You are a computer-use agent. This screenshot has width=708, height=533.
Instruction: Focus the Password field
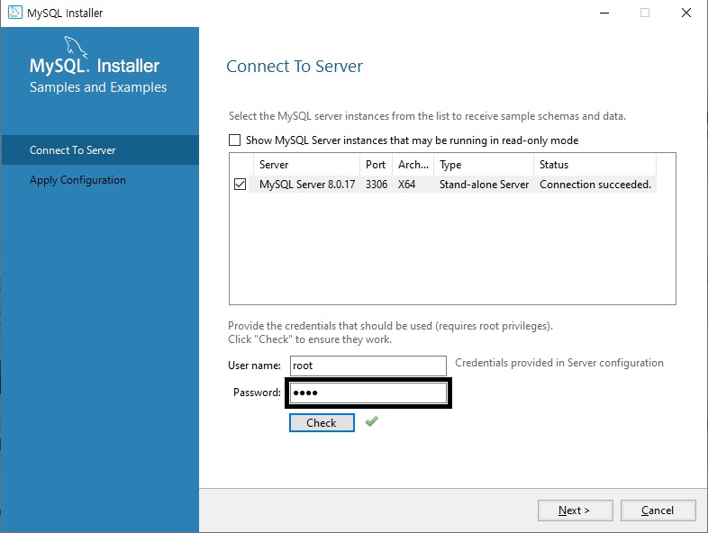tap(368, 393)
